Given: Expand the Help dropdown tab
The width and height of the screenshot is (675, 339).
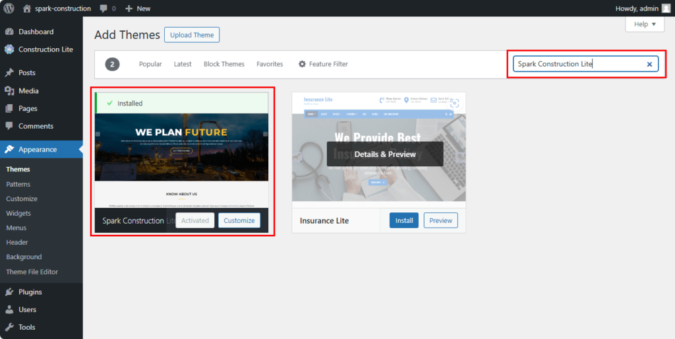Looking at the screenshot, I should tap(644, 24).
